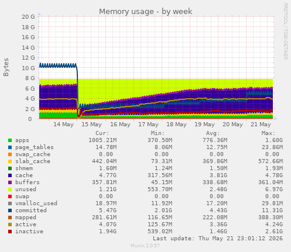Click the vmalloc_used gray legend swatch
The height and width of the screenshot is (252, 291).
click(x=10, y=203)
